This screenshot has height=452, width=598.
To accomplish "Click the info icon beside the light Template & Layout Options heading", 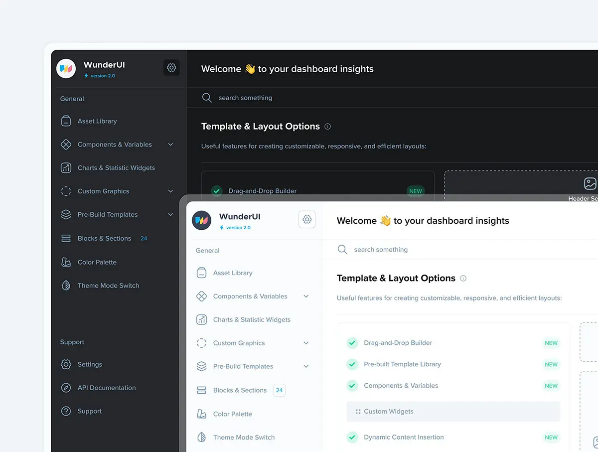I will pos(463,279).
